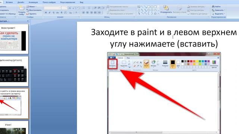Align text to the right
Image resolution: width=239 pixels, height=134 pixels.
(x=91, y=12)
